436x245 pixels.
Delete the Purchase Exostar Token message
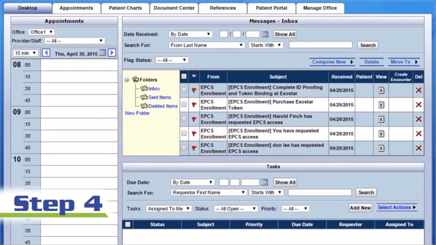point(418,105)
